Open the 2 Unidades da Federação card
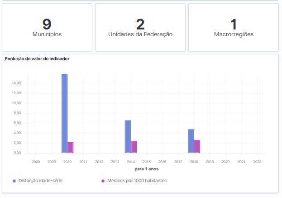The width and height of the screenshot is (282, 198). tap(140, 27)
